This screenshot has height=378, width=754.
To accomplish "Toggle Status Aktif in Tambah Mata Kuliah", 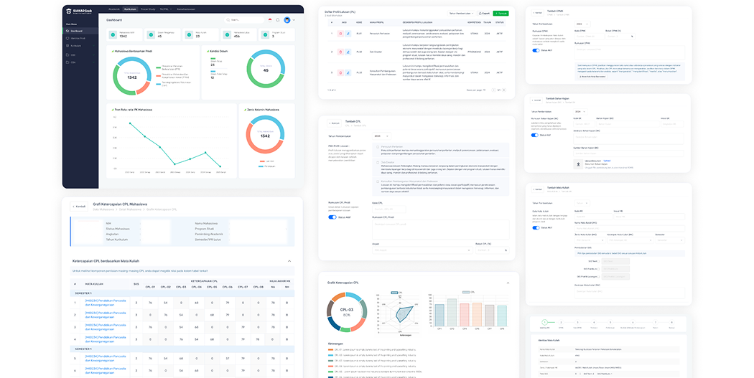I will [x=536, y=227].
